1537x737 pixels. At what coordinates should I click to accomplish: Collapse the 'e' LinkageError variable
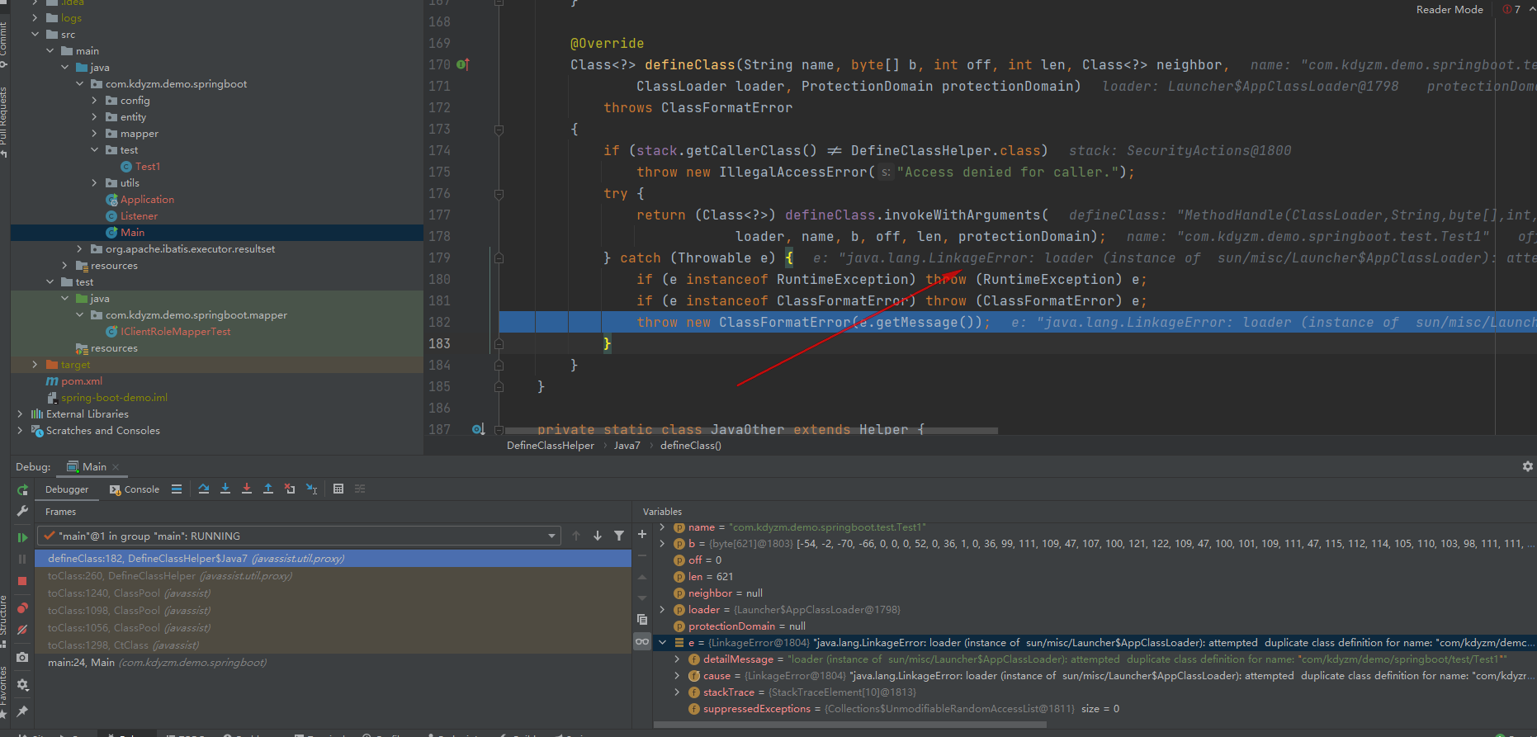coord(662,643)
